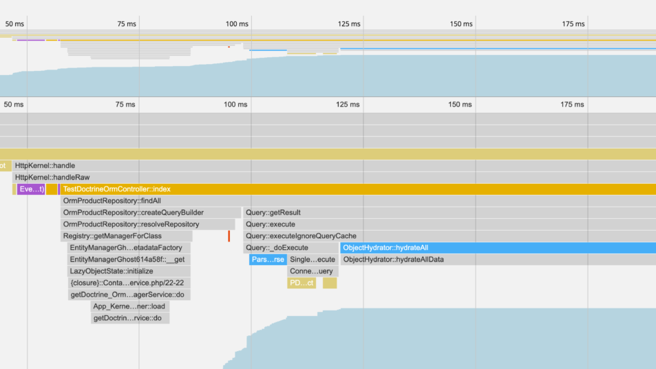Select the purple Eve...t) event block
The height and width of the screenshot is (369, 656).
coord(31,189)
